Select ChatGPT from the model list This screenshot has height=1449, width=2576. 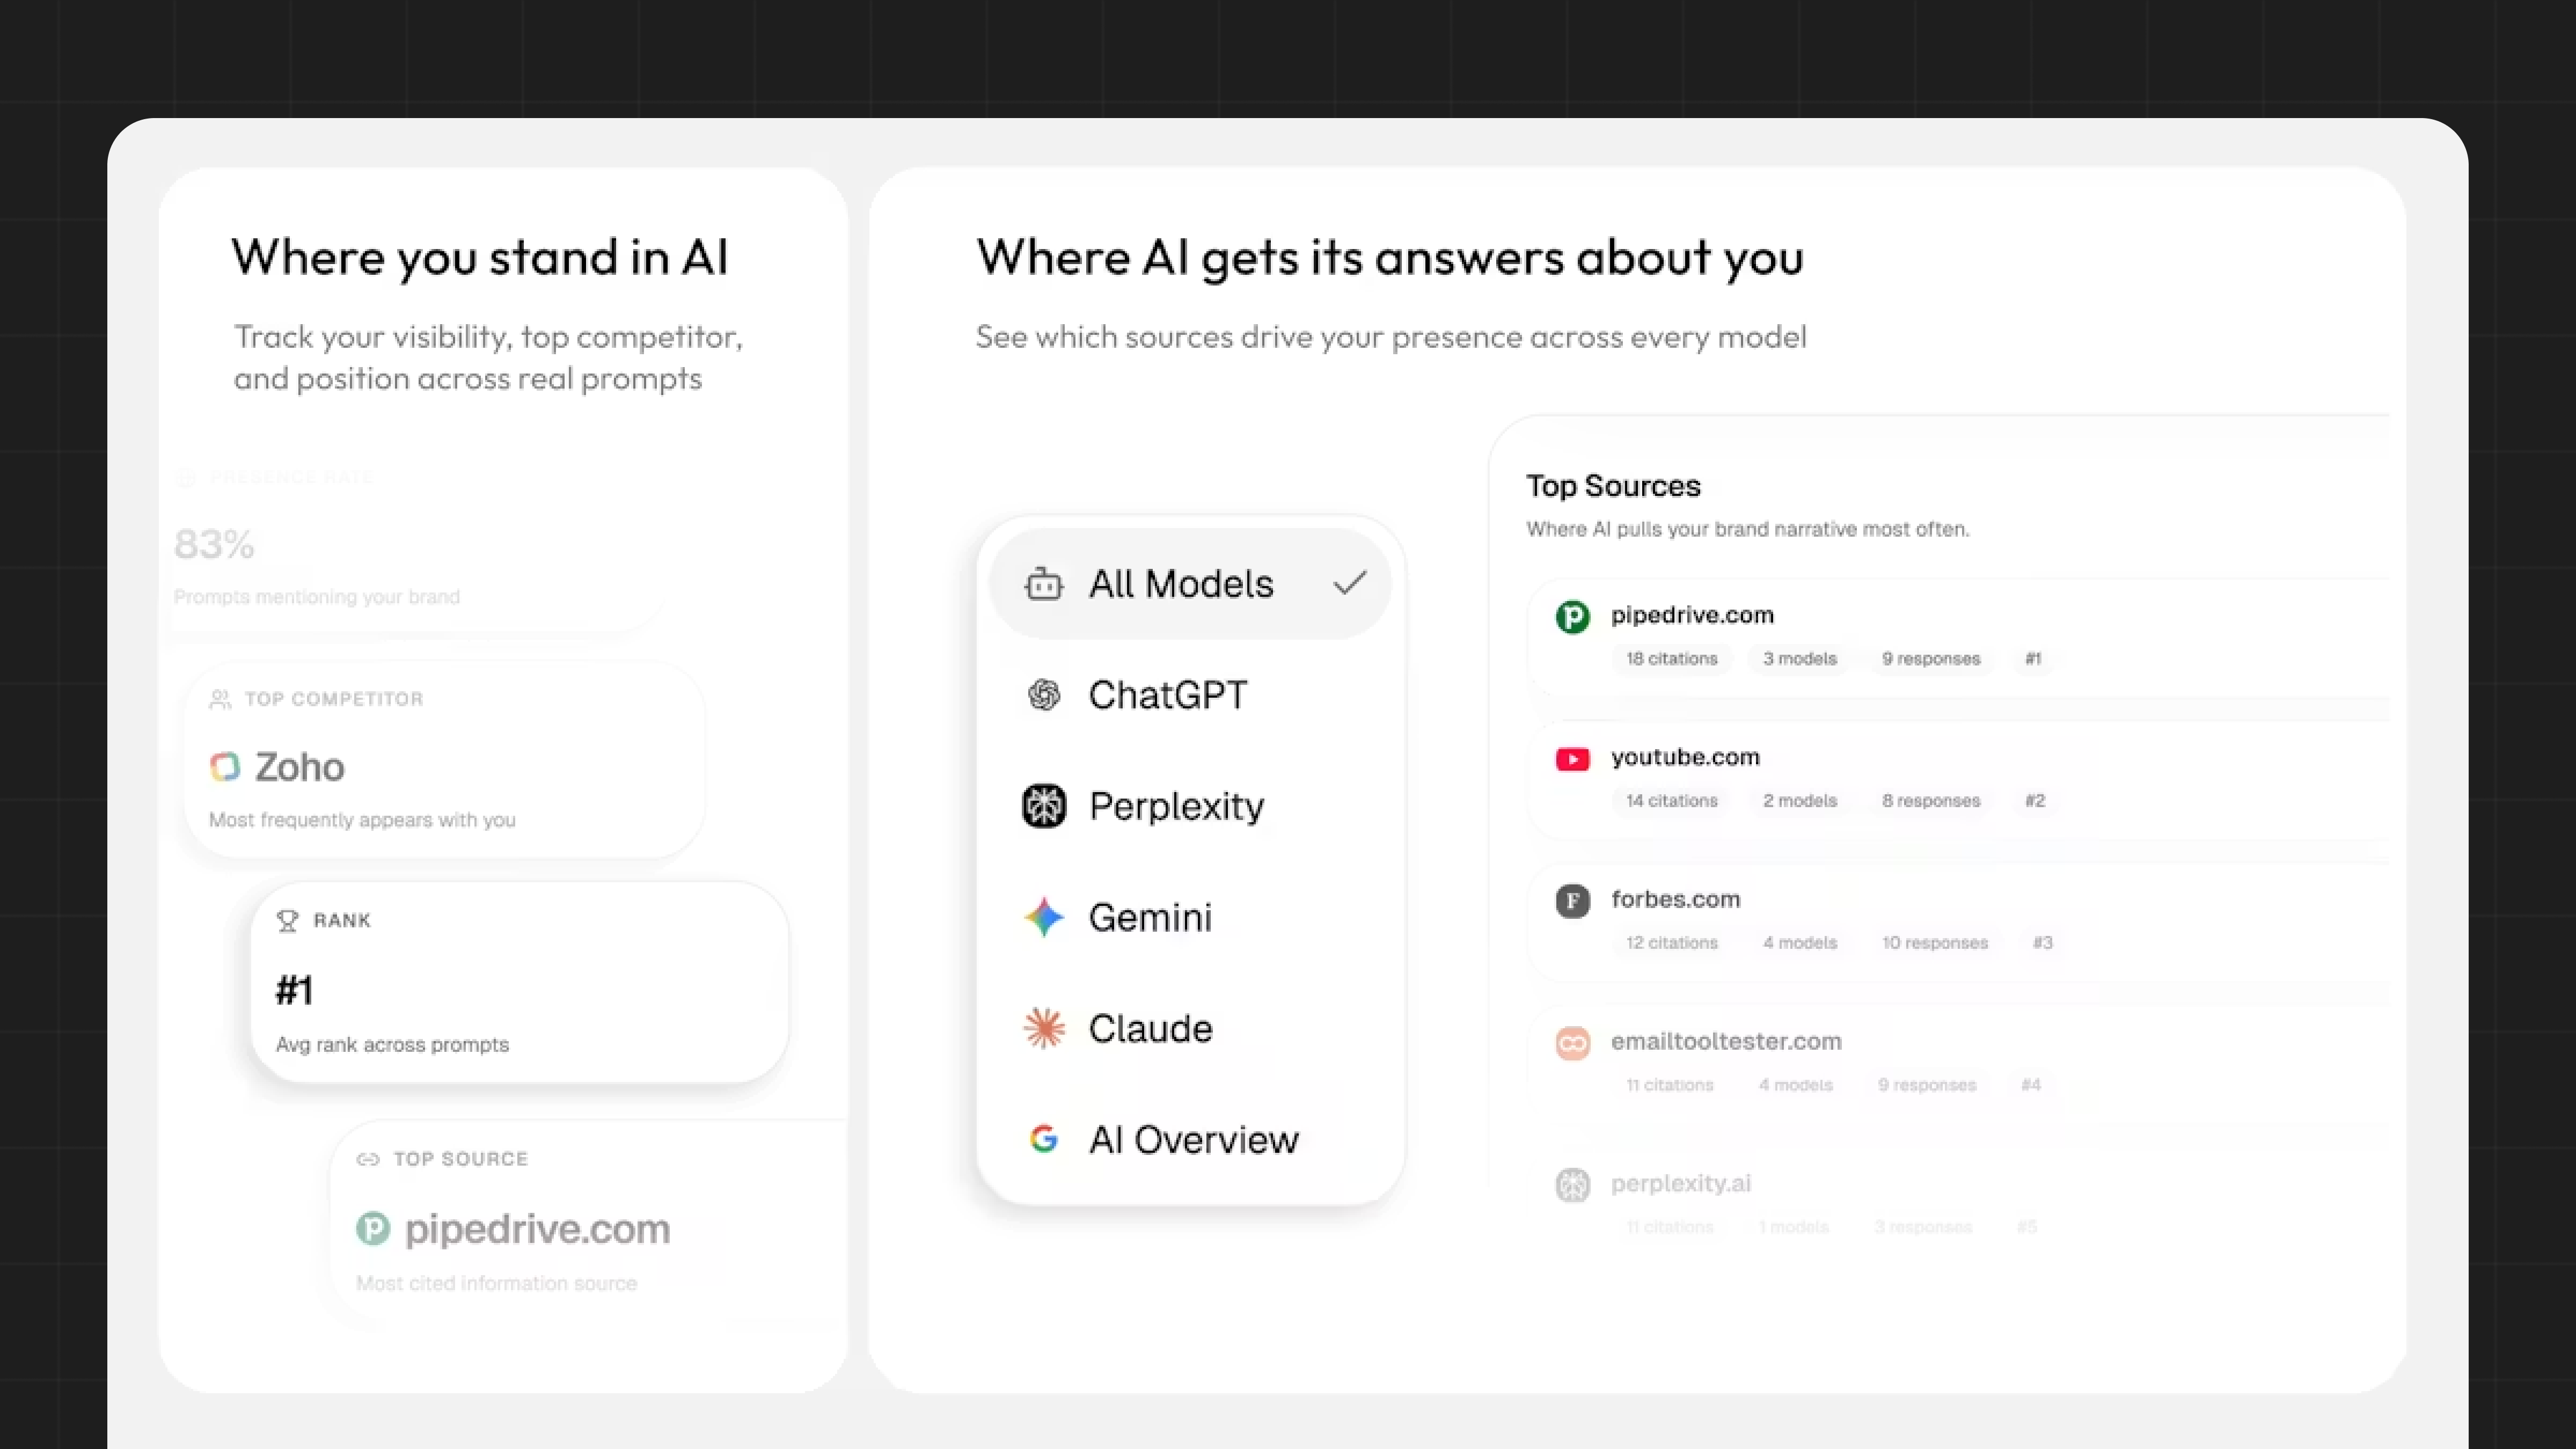(1167, 695)
